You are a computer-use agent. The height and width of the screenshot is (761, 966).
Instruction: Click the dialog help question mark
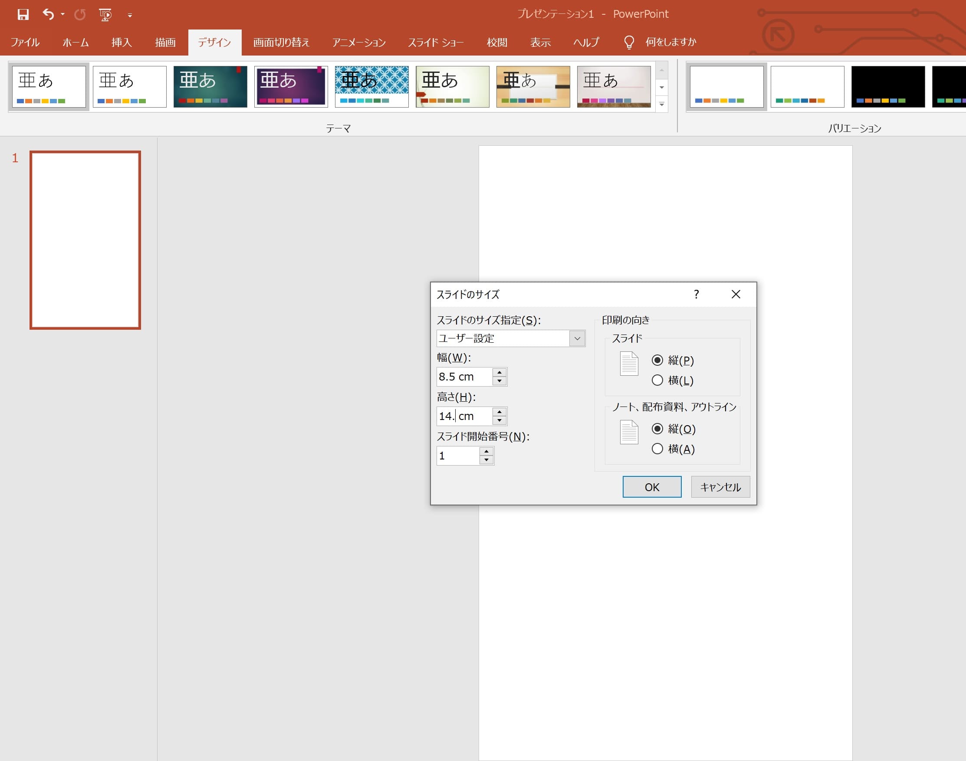(x=697, y=294)
